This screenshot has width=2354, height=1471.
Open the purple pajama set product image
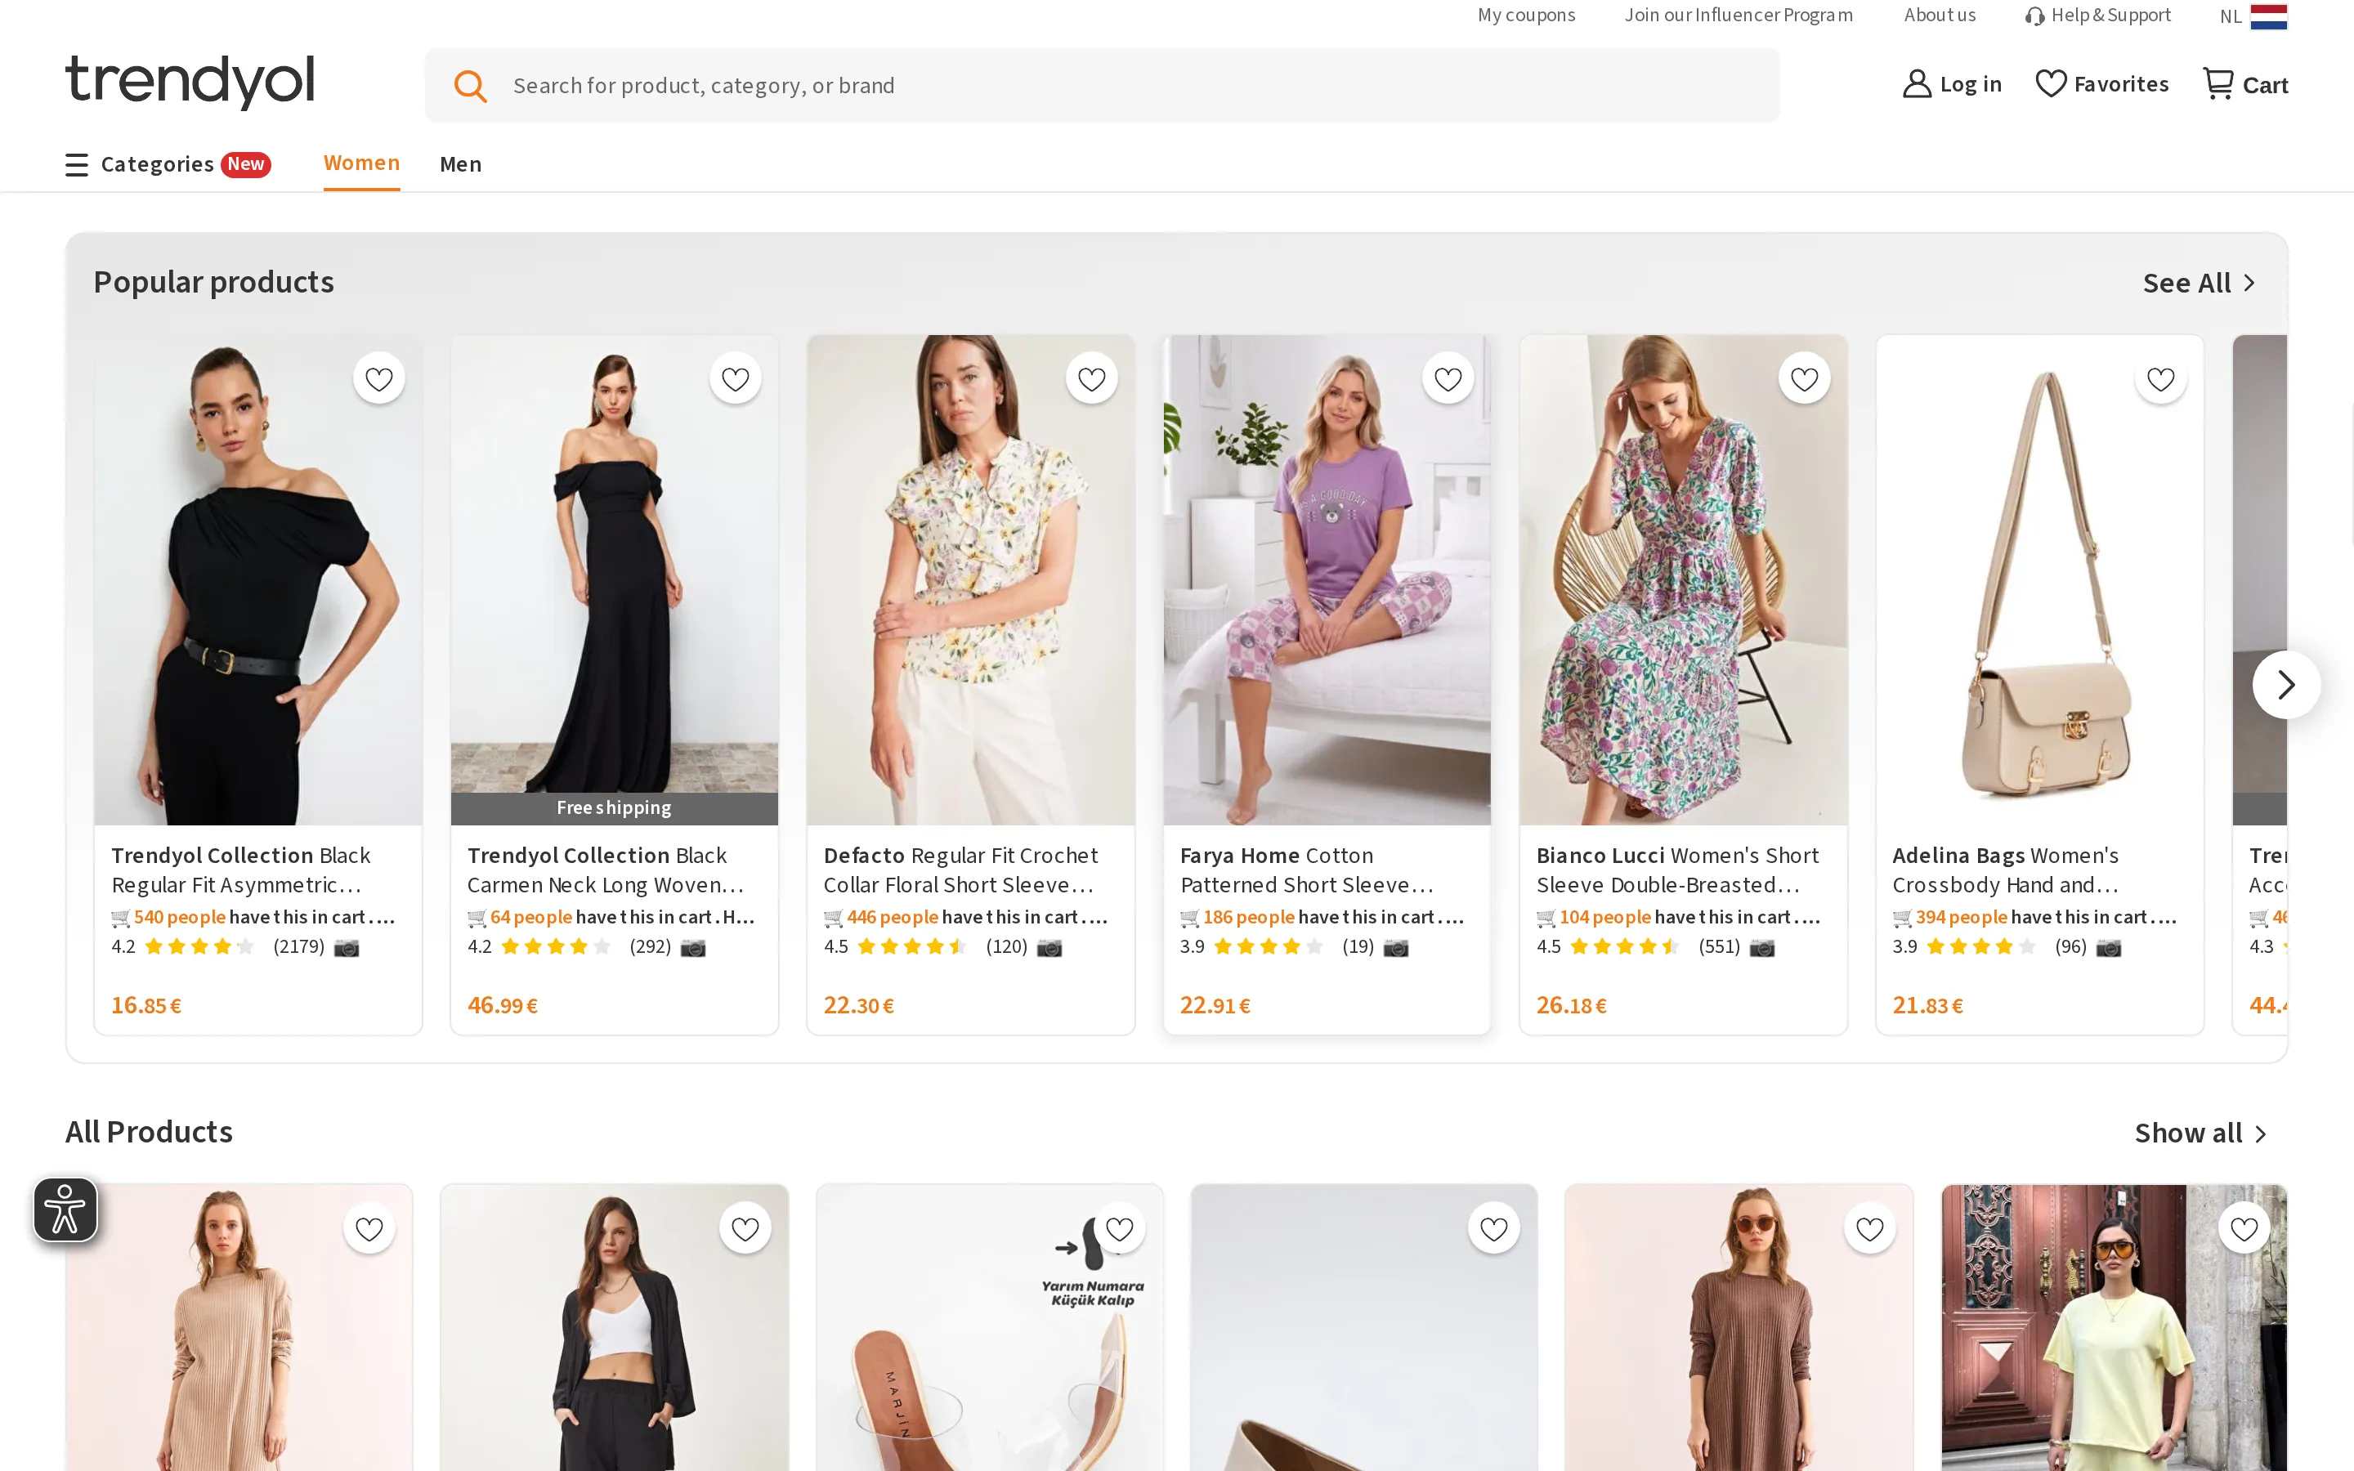point(1327,580)
